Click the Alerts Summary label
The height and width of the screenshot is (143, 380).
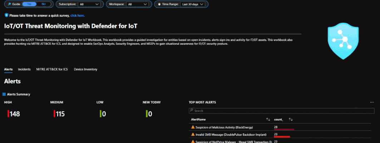tap(19, 94)
